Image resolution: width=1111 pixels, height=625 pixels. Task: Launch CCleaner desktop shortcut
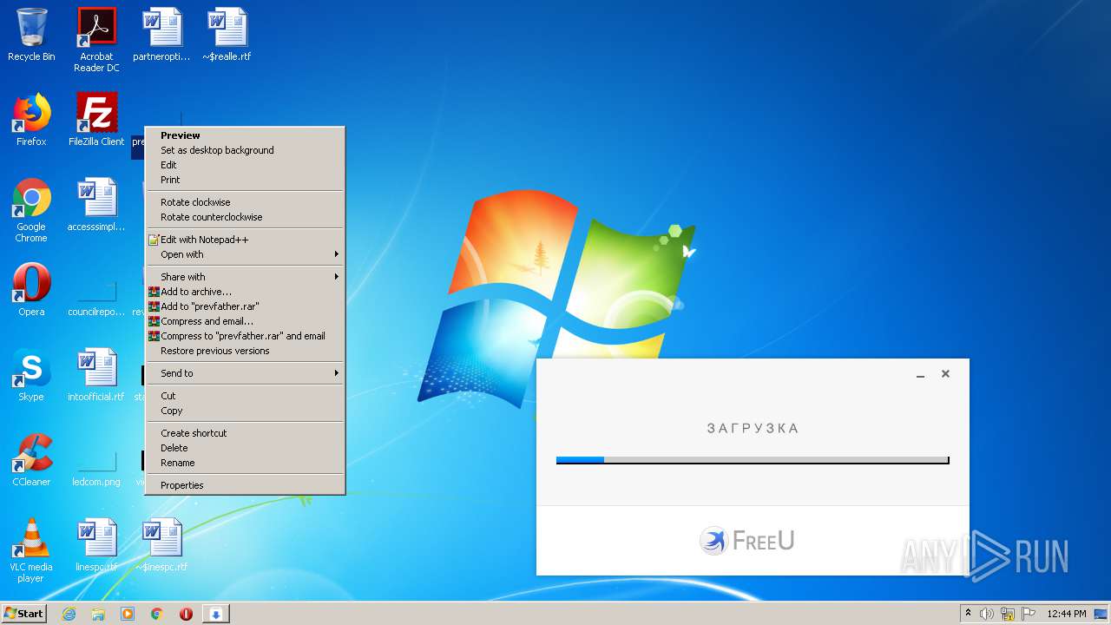31,459
